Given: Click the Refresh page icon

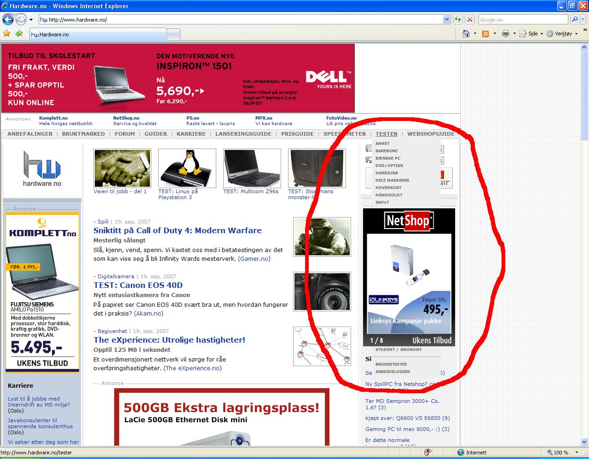Looking at the screenshot, I should pyautogui.click(x=458, y=19).
